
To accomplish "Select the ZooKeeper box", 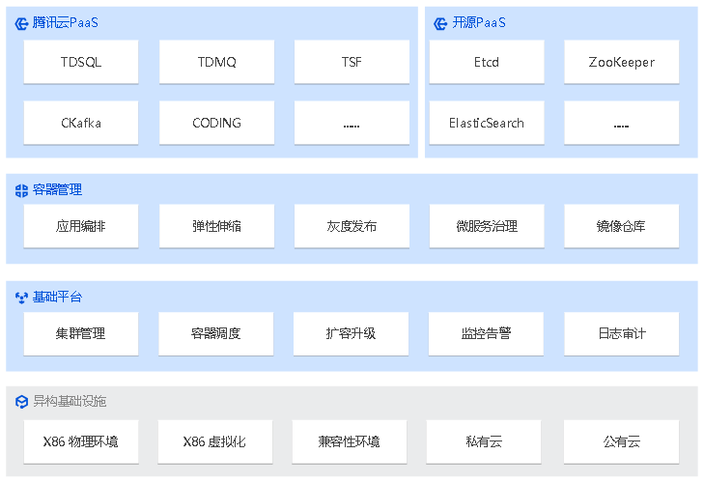I will (x=621, y=62).
